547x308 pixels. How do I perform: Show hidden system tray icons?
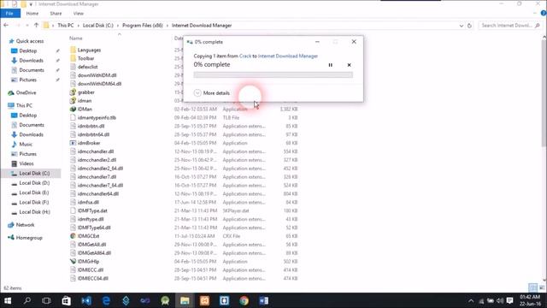coord(471,300)
